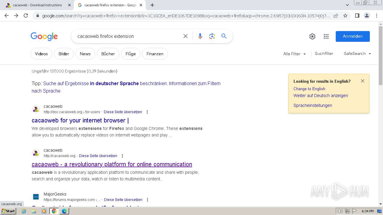
Task: Switch to cacaoweb Download instructions tab
Action: (x=37, y=5)
